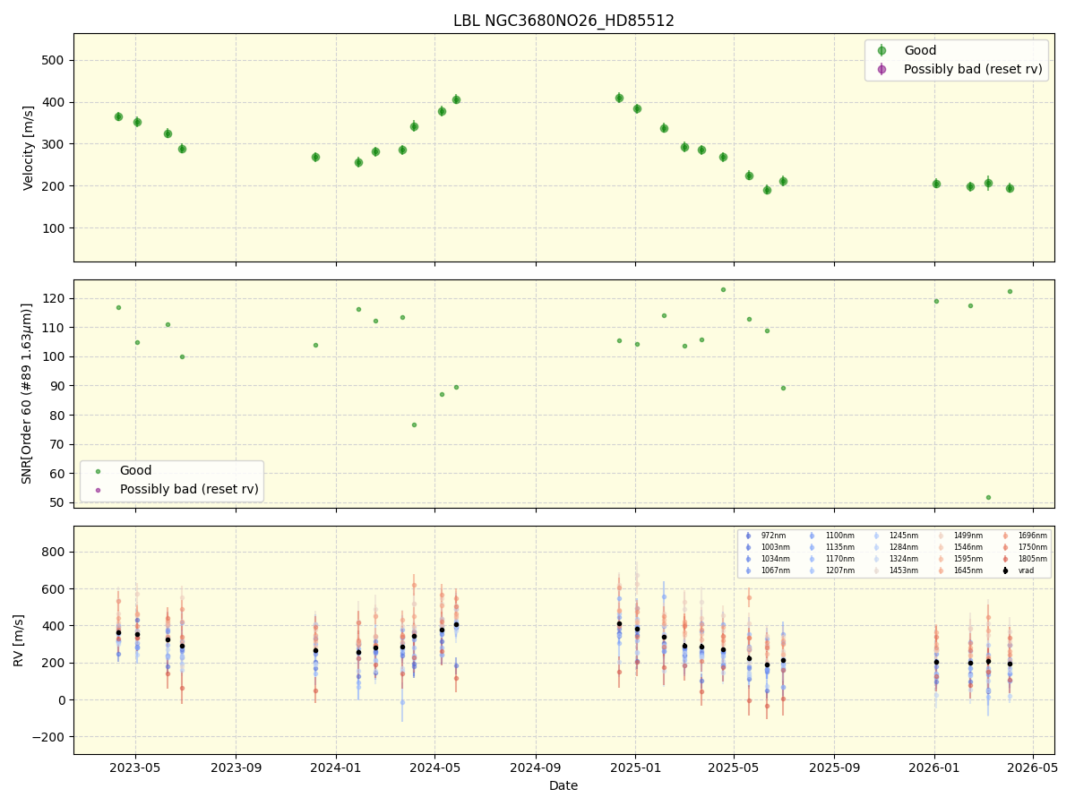Click the '2024-01' date tick label
The height and width of the screenshot is (806, 1075).
336,767
